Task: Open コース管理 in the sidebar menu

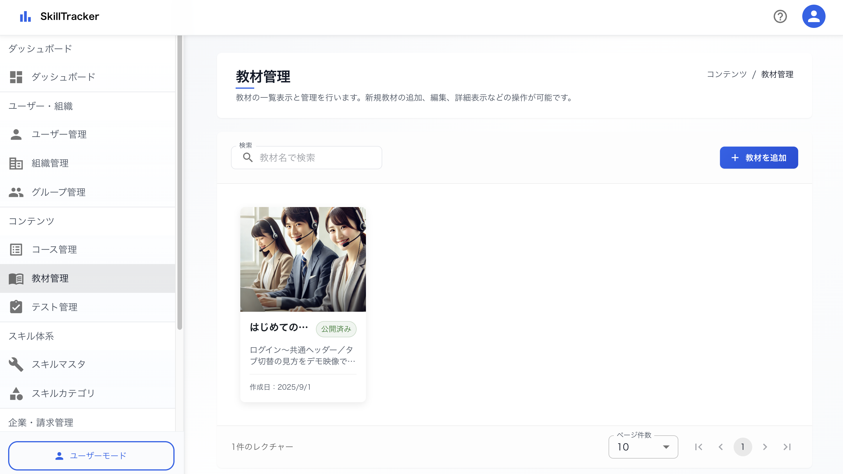Action: (x=54, y=250)
